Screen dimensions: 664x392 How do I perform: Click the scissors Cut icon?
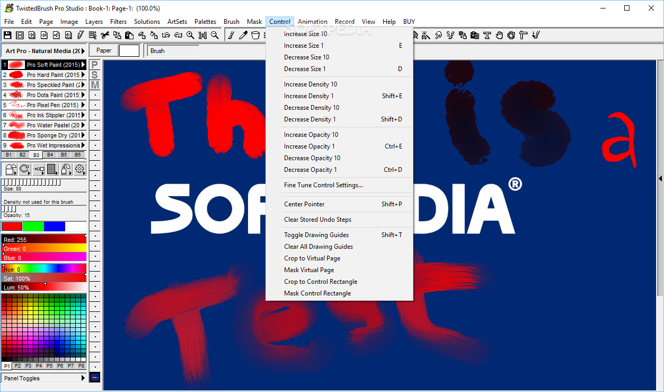click(x=105, y=35)
